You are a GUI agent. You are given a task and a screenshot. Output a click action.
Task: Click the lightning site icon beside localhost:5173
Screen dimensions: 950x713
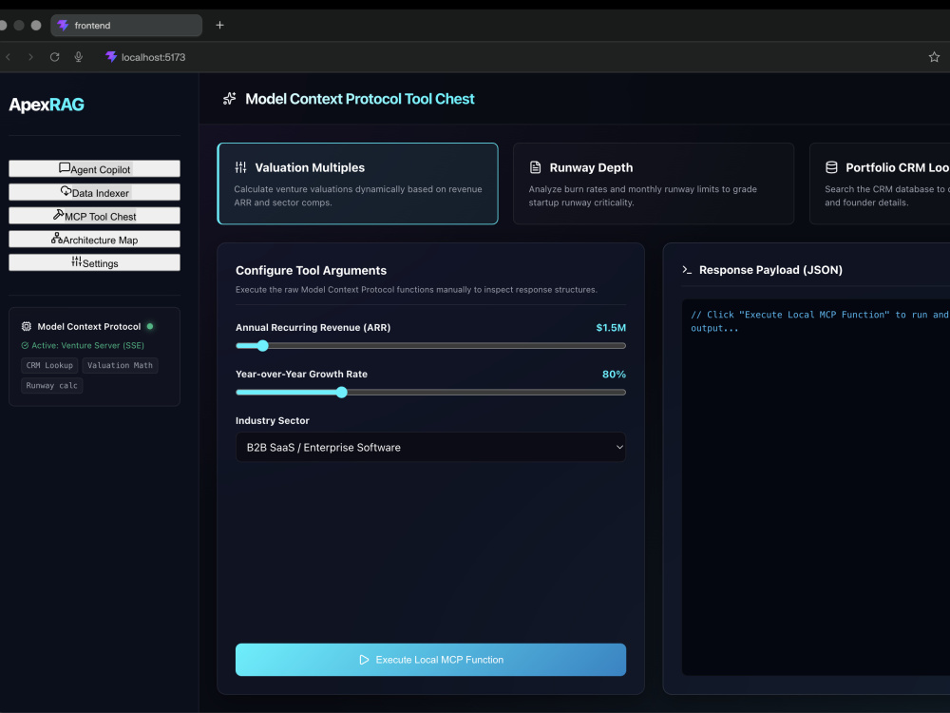[111, 57]
